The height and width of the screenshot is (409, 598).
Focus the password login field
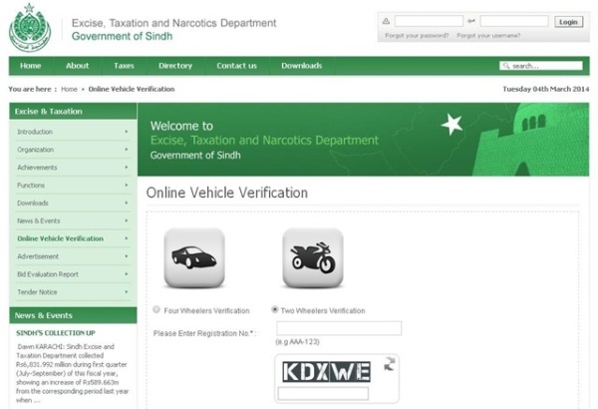514,21
